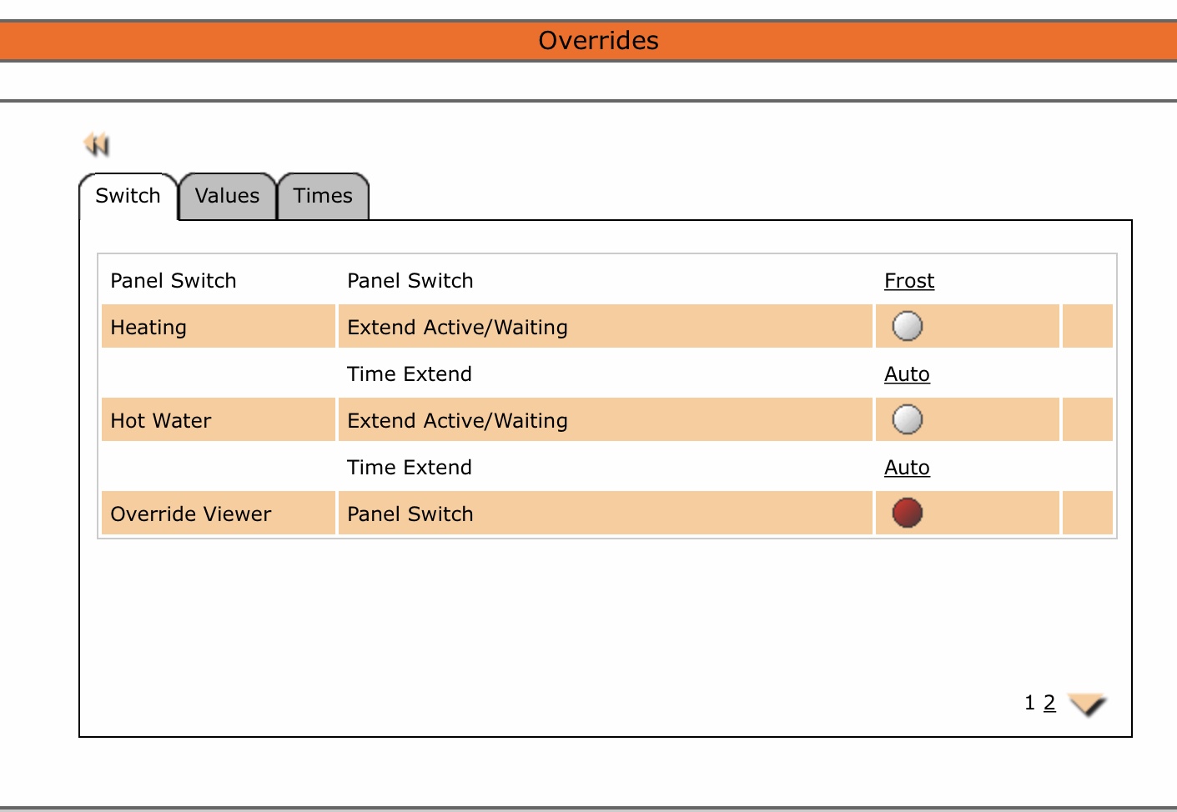1177x812 pixels.
Task: Click the Auto link for Hot Water Time Extend
Action: pyautogui.click(x=907, y=468)
